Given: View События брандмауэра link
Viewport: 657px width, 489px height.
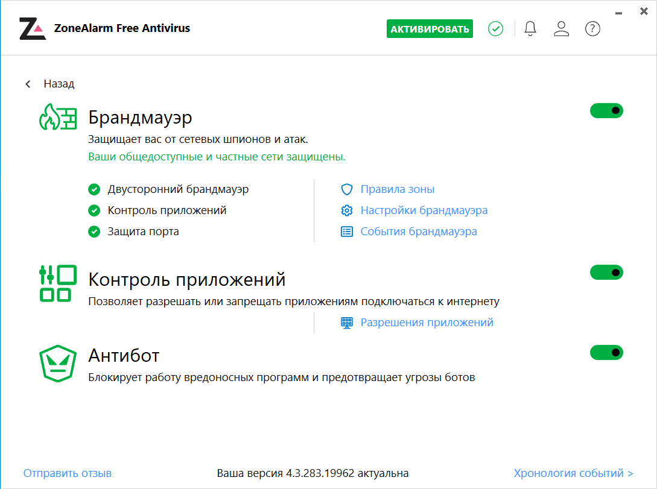Looking at the screenshot, I should coord(419,232).
